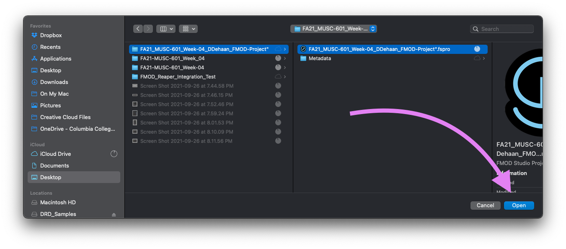Open Downloads from the sidebar

(x=54, y=82)
